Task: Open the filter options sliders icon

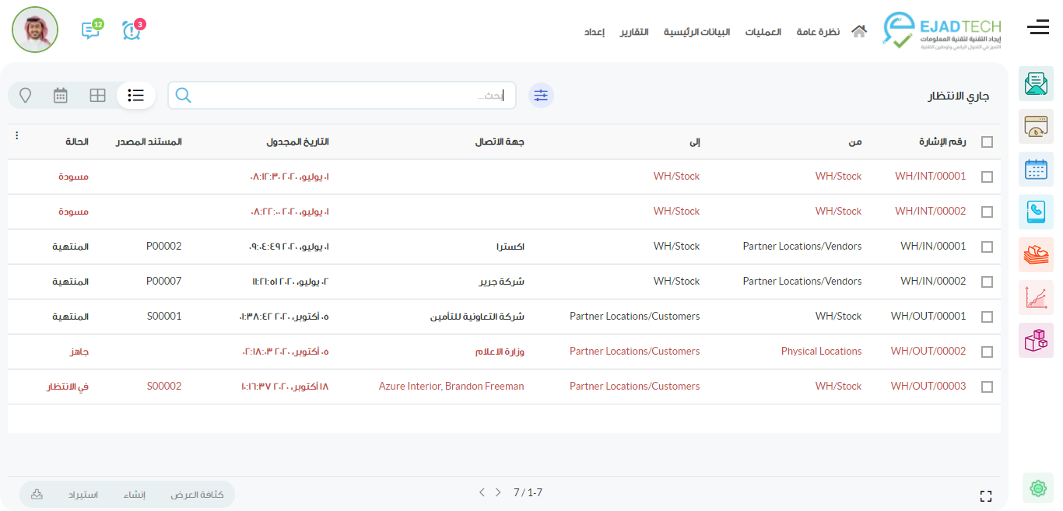Action: (x=541, y=96)
